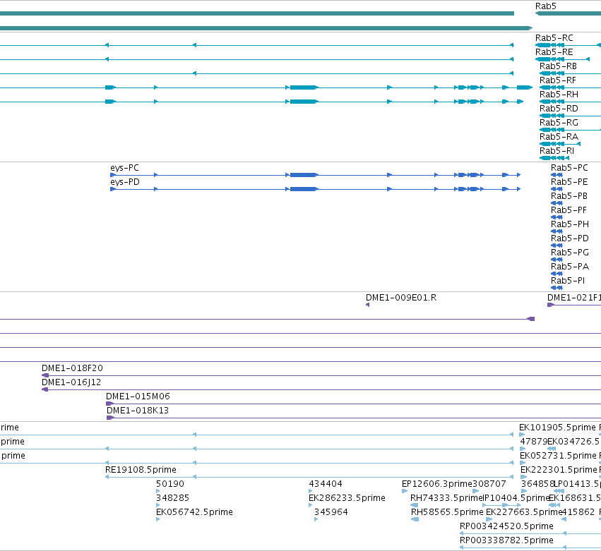Select transcript Rab5-RH
601x551 pixels.
coord(559,95)
